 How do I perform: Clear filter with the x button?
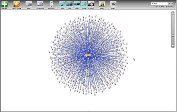click(x=170, y=4)
